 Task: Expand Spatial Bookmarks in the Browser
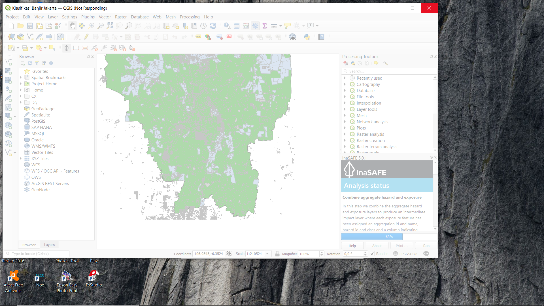coord(21,77)
